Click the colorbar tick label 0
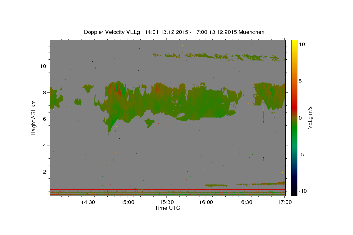The height and width of the screenshot is (235, 353). coord(300,117)
